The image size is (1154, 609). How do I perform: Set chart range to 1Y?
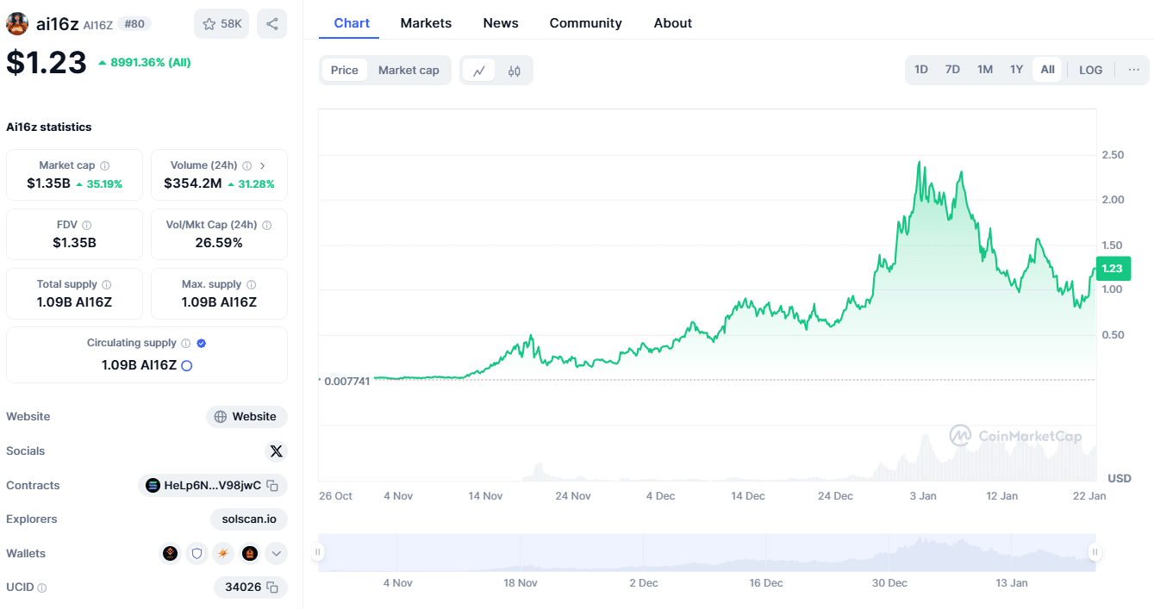point(1017,70)
